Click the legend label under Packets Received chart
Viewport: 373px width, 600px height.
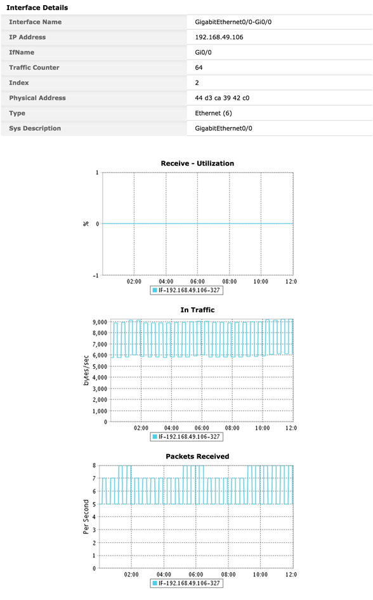189,583
